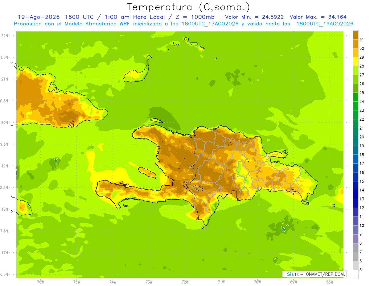
Task: Click the 69W longitude axis label
Action: click(x=294, y=282)
